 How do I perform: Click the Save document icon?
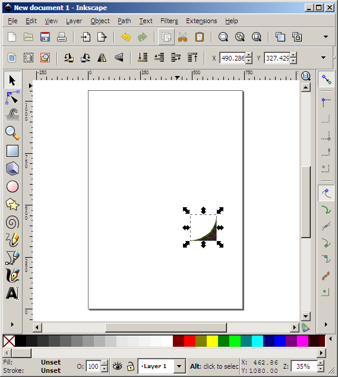[x=45, y=37]
